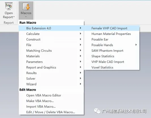Expand the Open Report dropdown arrow

coord(14,17)
